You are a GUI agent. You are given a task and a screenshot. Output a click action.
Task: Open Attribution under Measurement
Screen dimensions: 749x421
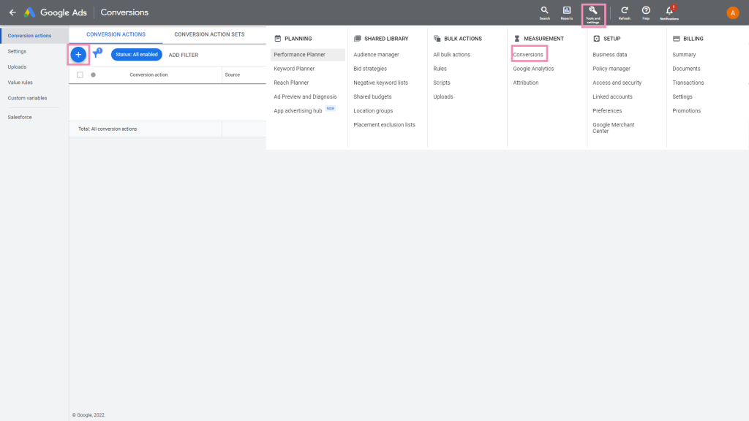coord(526,83)
